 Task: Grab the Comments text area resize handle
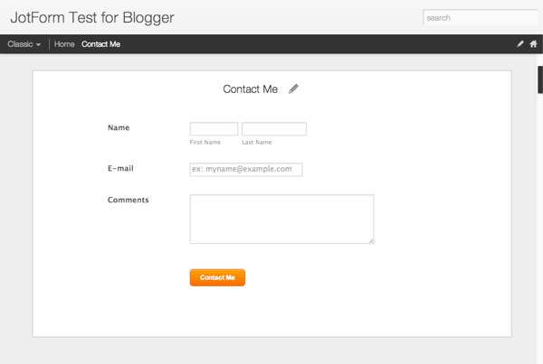(371, 240)
